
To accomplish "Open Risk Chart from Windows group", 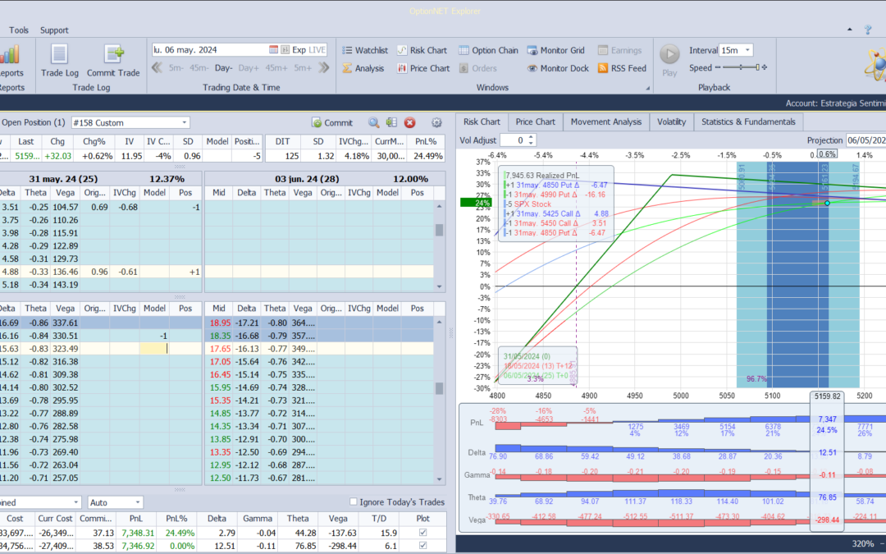I will click(x=422, y=50).
